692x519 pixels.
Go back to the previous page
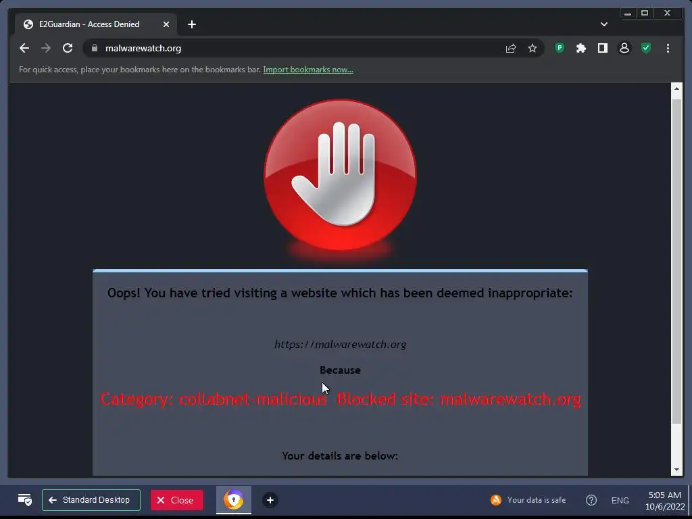tap(24, 48)
